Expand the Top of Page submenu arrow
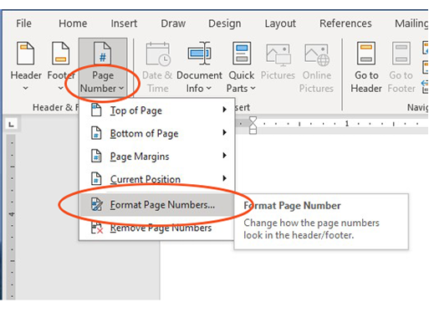This screenshot has height=313, width=429. [224, 110]
